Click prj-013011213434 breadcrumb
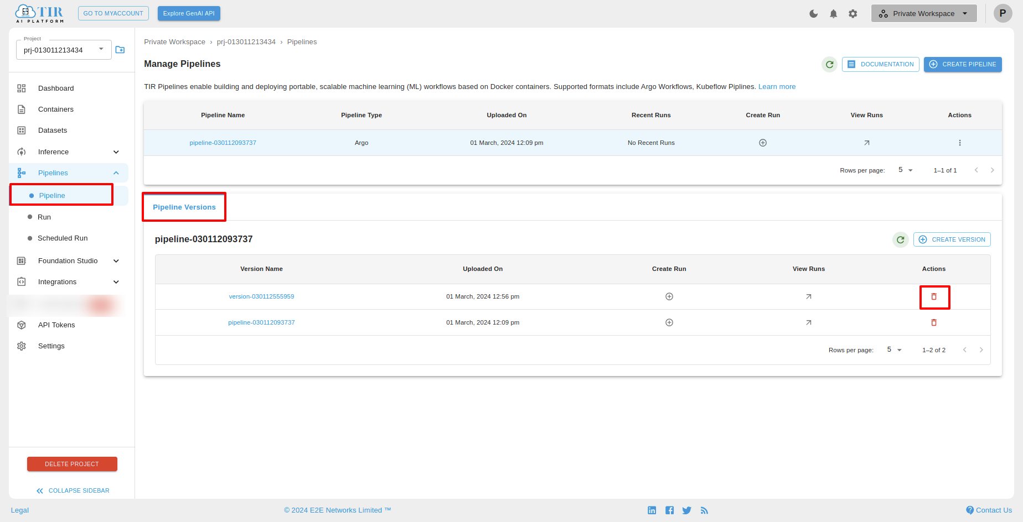 point(246,42)
